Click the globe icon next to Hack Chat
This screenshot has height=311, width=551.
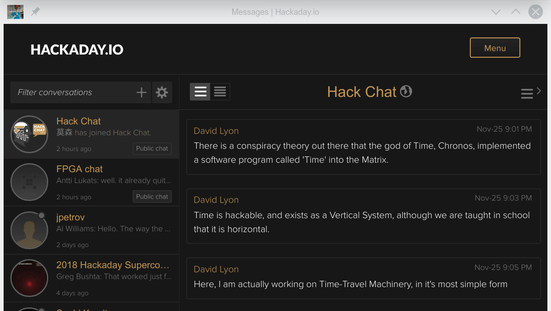point(405,91)
